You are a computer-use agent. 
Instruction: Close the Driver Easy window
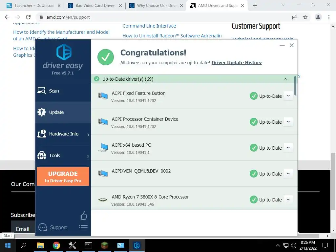point(292,45)
